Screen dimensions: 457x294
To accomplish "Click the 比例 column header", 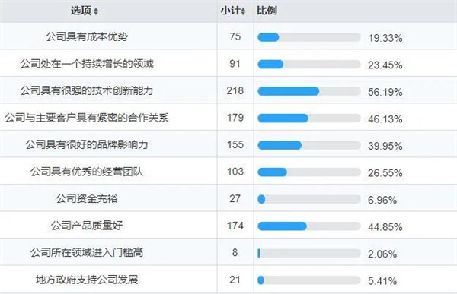I will [x=267, y=11].
